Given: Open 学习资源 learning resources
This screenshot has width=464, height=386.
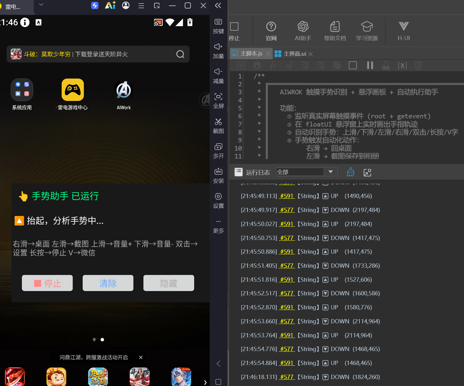Looking at the screenshot, I should [367, 31].
